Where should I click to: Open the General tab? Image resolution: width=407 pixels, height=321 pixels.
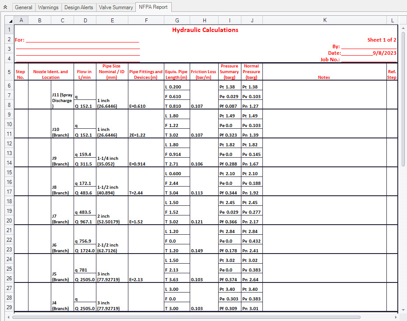23,7
